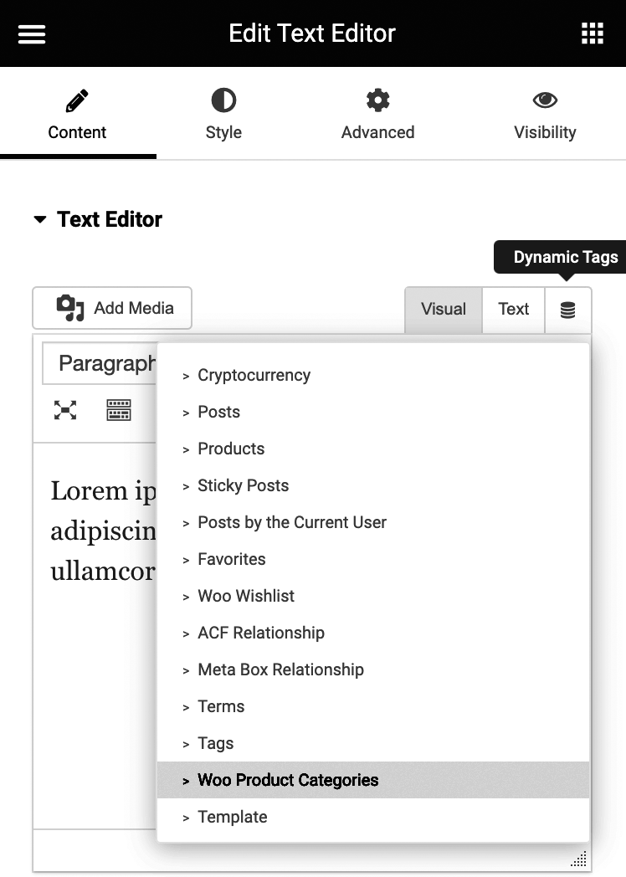Click the Advanced tab gear icon
The height and width of the screenshot is (877, 626).
377,99
